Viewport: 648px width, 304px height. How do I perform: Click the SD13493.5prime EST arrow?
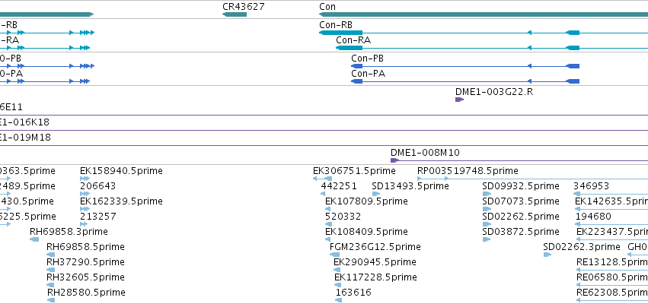click(x=376, y=194)
